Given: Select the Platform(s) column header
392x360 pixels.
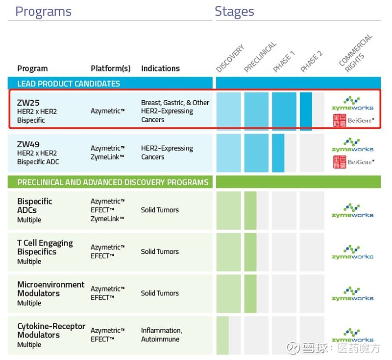Looking at the screenshot, I should click(x=110, y=68).
